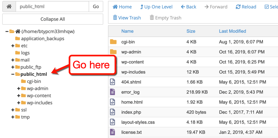The height and width of the screenshot is (138, 278).
Task: Select the wp-includes row in file list
Action: [x=193, y=72]
